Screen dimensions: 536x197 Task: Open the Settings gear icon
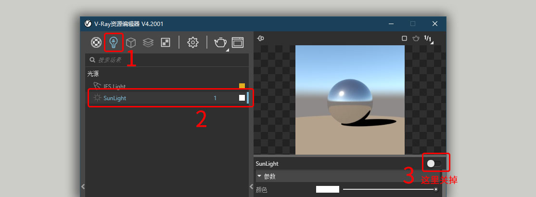tap(193, 42)
